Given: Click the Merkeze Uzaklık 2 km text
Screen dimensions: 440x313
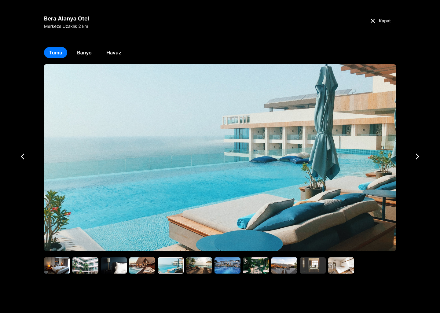Looking at the screenshot, I should [66, 26].
